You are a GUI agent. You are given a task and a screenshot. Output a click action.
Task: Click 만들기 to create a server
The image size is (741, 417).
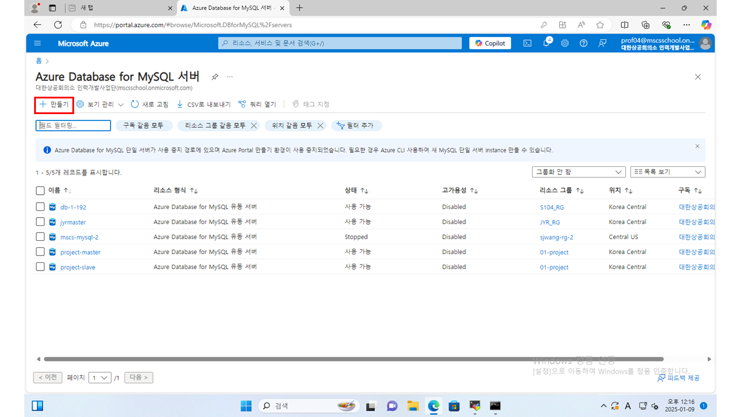[54, 104]
